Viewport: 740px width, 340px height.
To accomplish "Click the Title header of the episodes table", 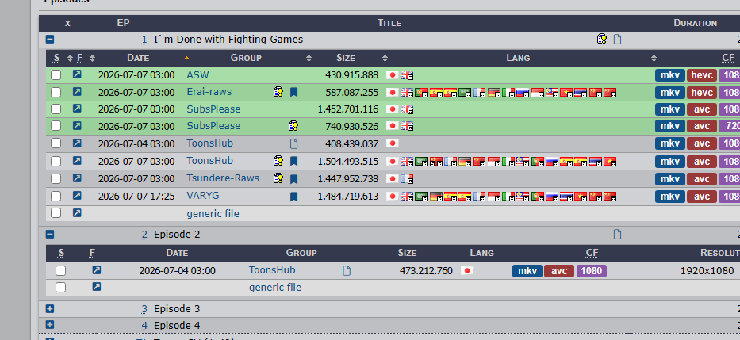I will (389, 23).
